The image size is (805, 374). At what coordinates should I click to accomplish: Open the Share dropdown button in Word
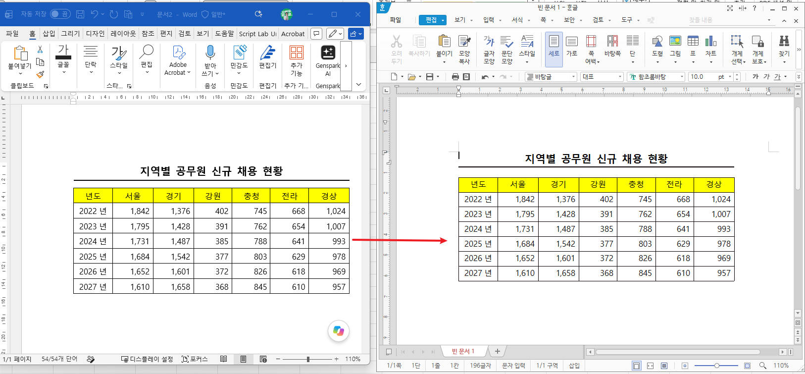click(x=356, y=34)
